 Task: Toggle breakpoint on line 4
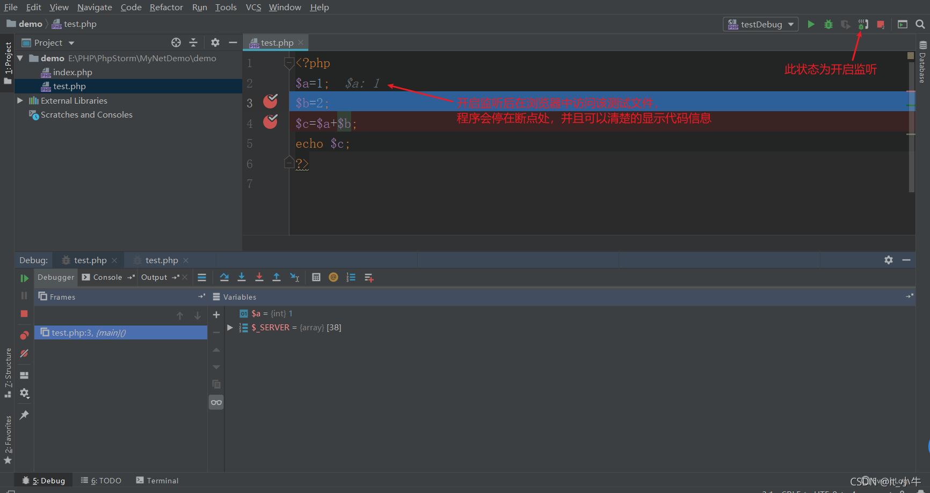point(270,122)
